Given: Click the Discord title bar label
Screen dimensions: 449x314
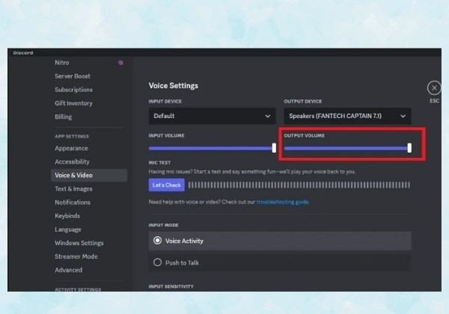Looking at the screenshot, I should [23, 53].
